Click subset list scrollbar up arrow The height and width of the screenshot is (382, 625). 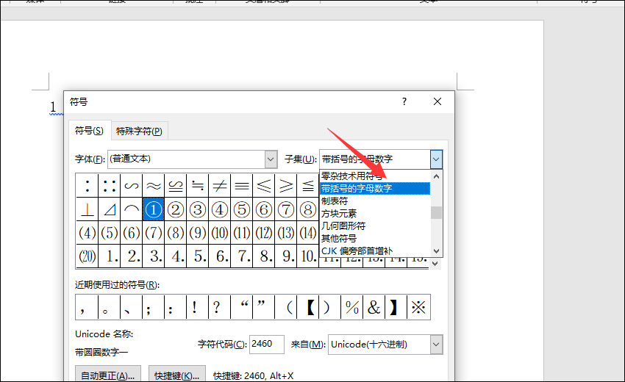[x=437, y=176]
